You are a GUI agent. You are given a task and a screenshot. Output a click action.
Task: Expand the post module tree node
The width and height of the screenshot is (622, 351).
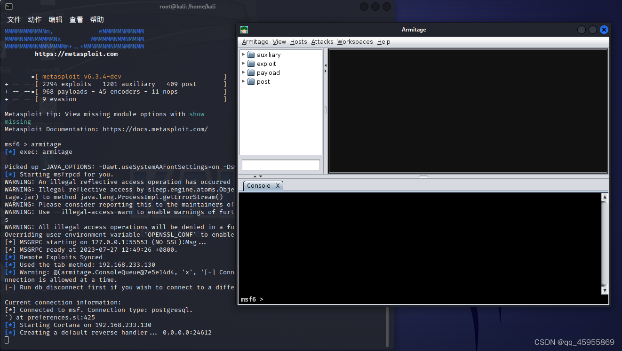click(x=243, y=81)
